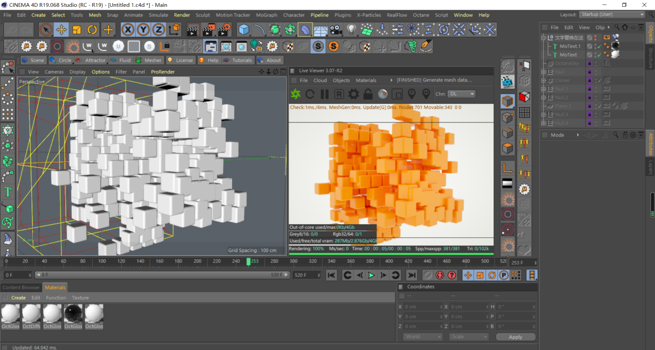The height and width of the screenshot is (350, 655).
Task: Click the Apply button in Coordinates
Action: click(x=515, y=337)
